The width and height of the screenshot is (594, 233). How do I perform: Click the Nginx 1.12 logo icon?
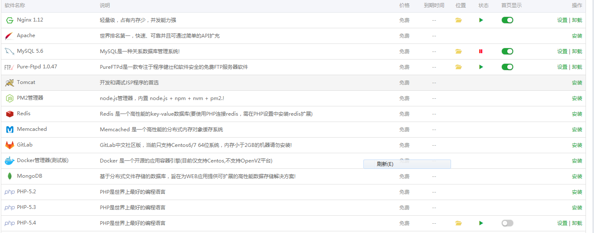[x=9, y=20]
